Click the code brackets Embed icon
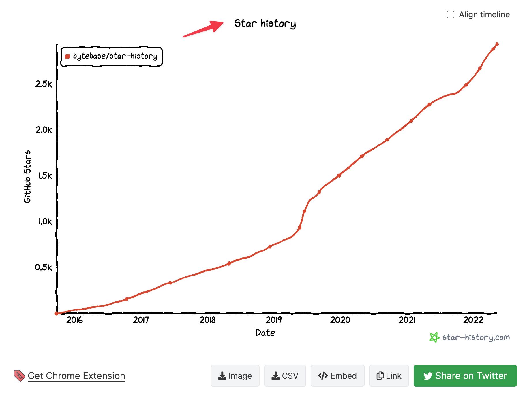Screen dimensions: 525x400 point(323,376)
